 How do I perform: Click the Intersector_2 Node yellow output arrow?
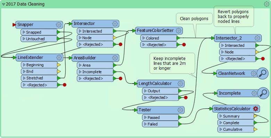pos(257,52)
